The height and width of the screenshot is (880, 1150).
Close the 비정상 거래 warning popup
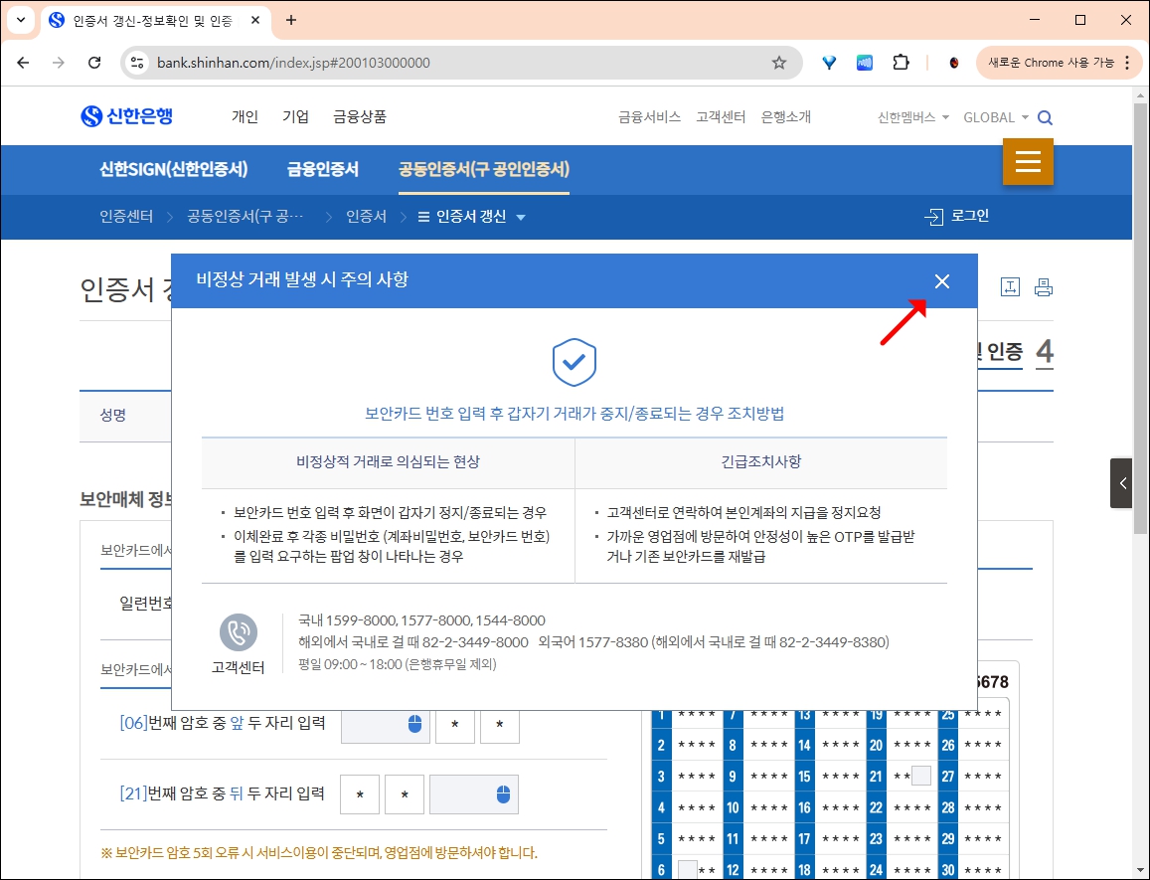click(941, 281)
